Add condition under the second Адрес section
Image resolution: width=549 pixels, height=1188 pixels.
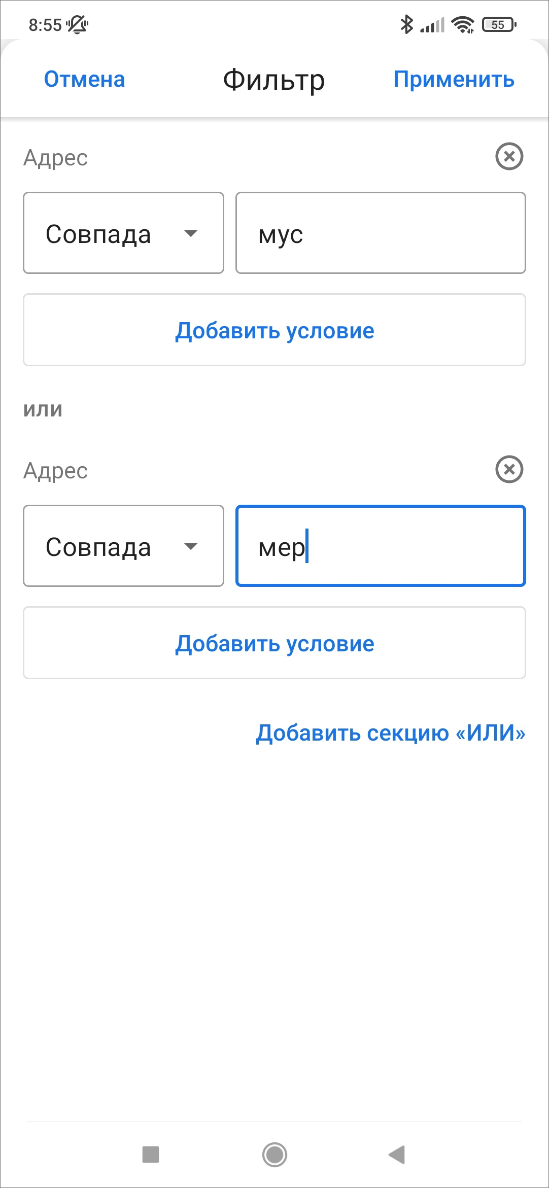coord(274,643)
